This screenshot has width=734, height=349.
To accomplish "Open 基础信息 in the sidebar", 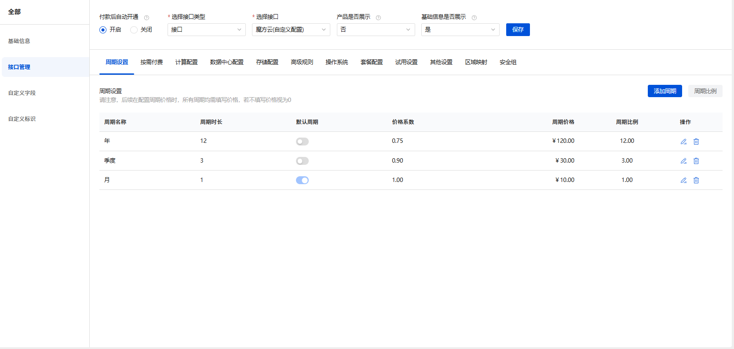I will point(45,41).
